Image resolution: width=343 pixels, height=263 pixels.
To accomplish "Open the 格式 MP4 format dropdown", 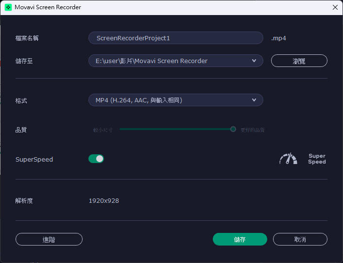I will (x=176, y=100).
